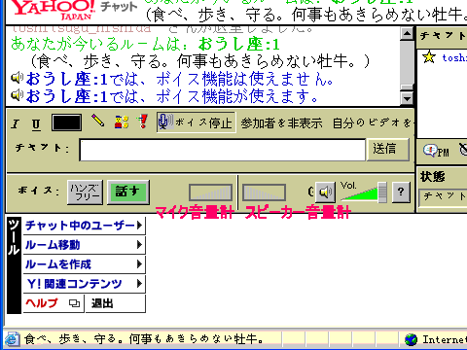The height and width of the screenshot is (350, 467).
Task: Click the あなたが今いるルームは room line
Action: click(145, 44)
